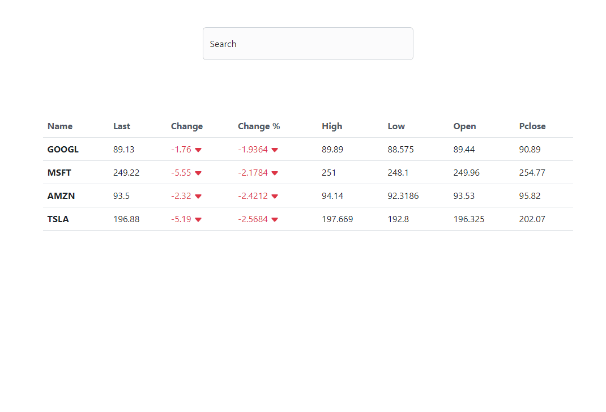Click GOOGL last price 89.13
606x412 pixels.
point(123,149)
